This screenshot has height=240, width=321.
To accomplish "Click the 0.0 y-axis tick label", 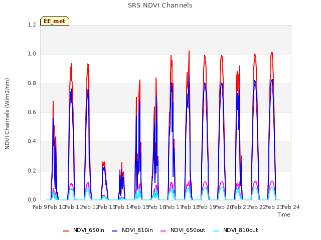I will click(32, 200).
